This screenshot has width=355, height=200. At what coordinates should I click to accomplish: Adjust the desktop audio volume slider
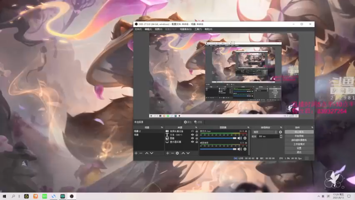click(218, 149)
